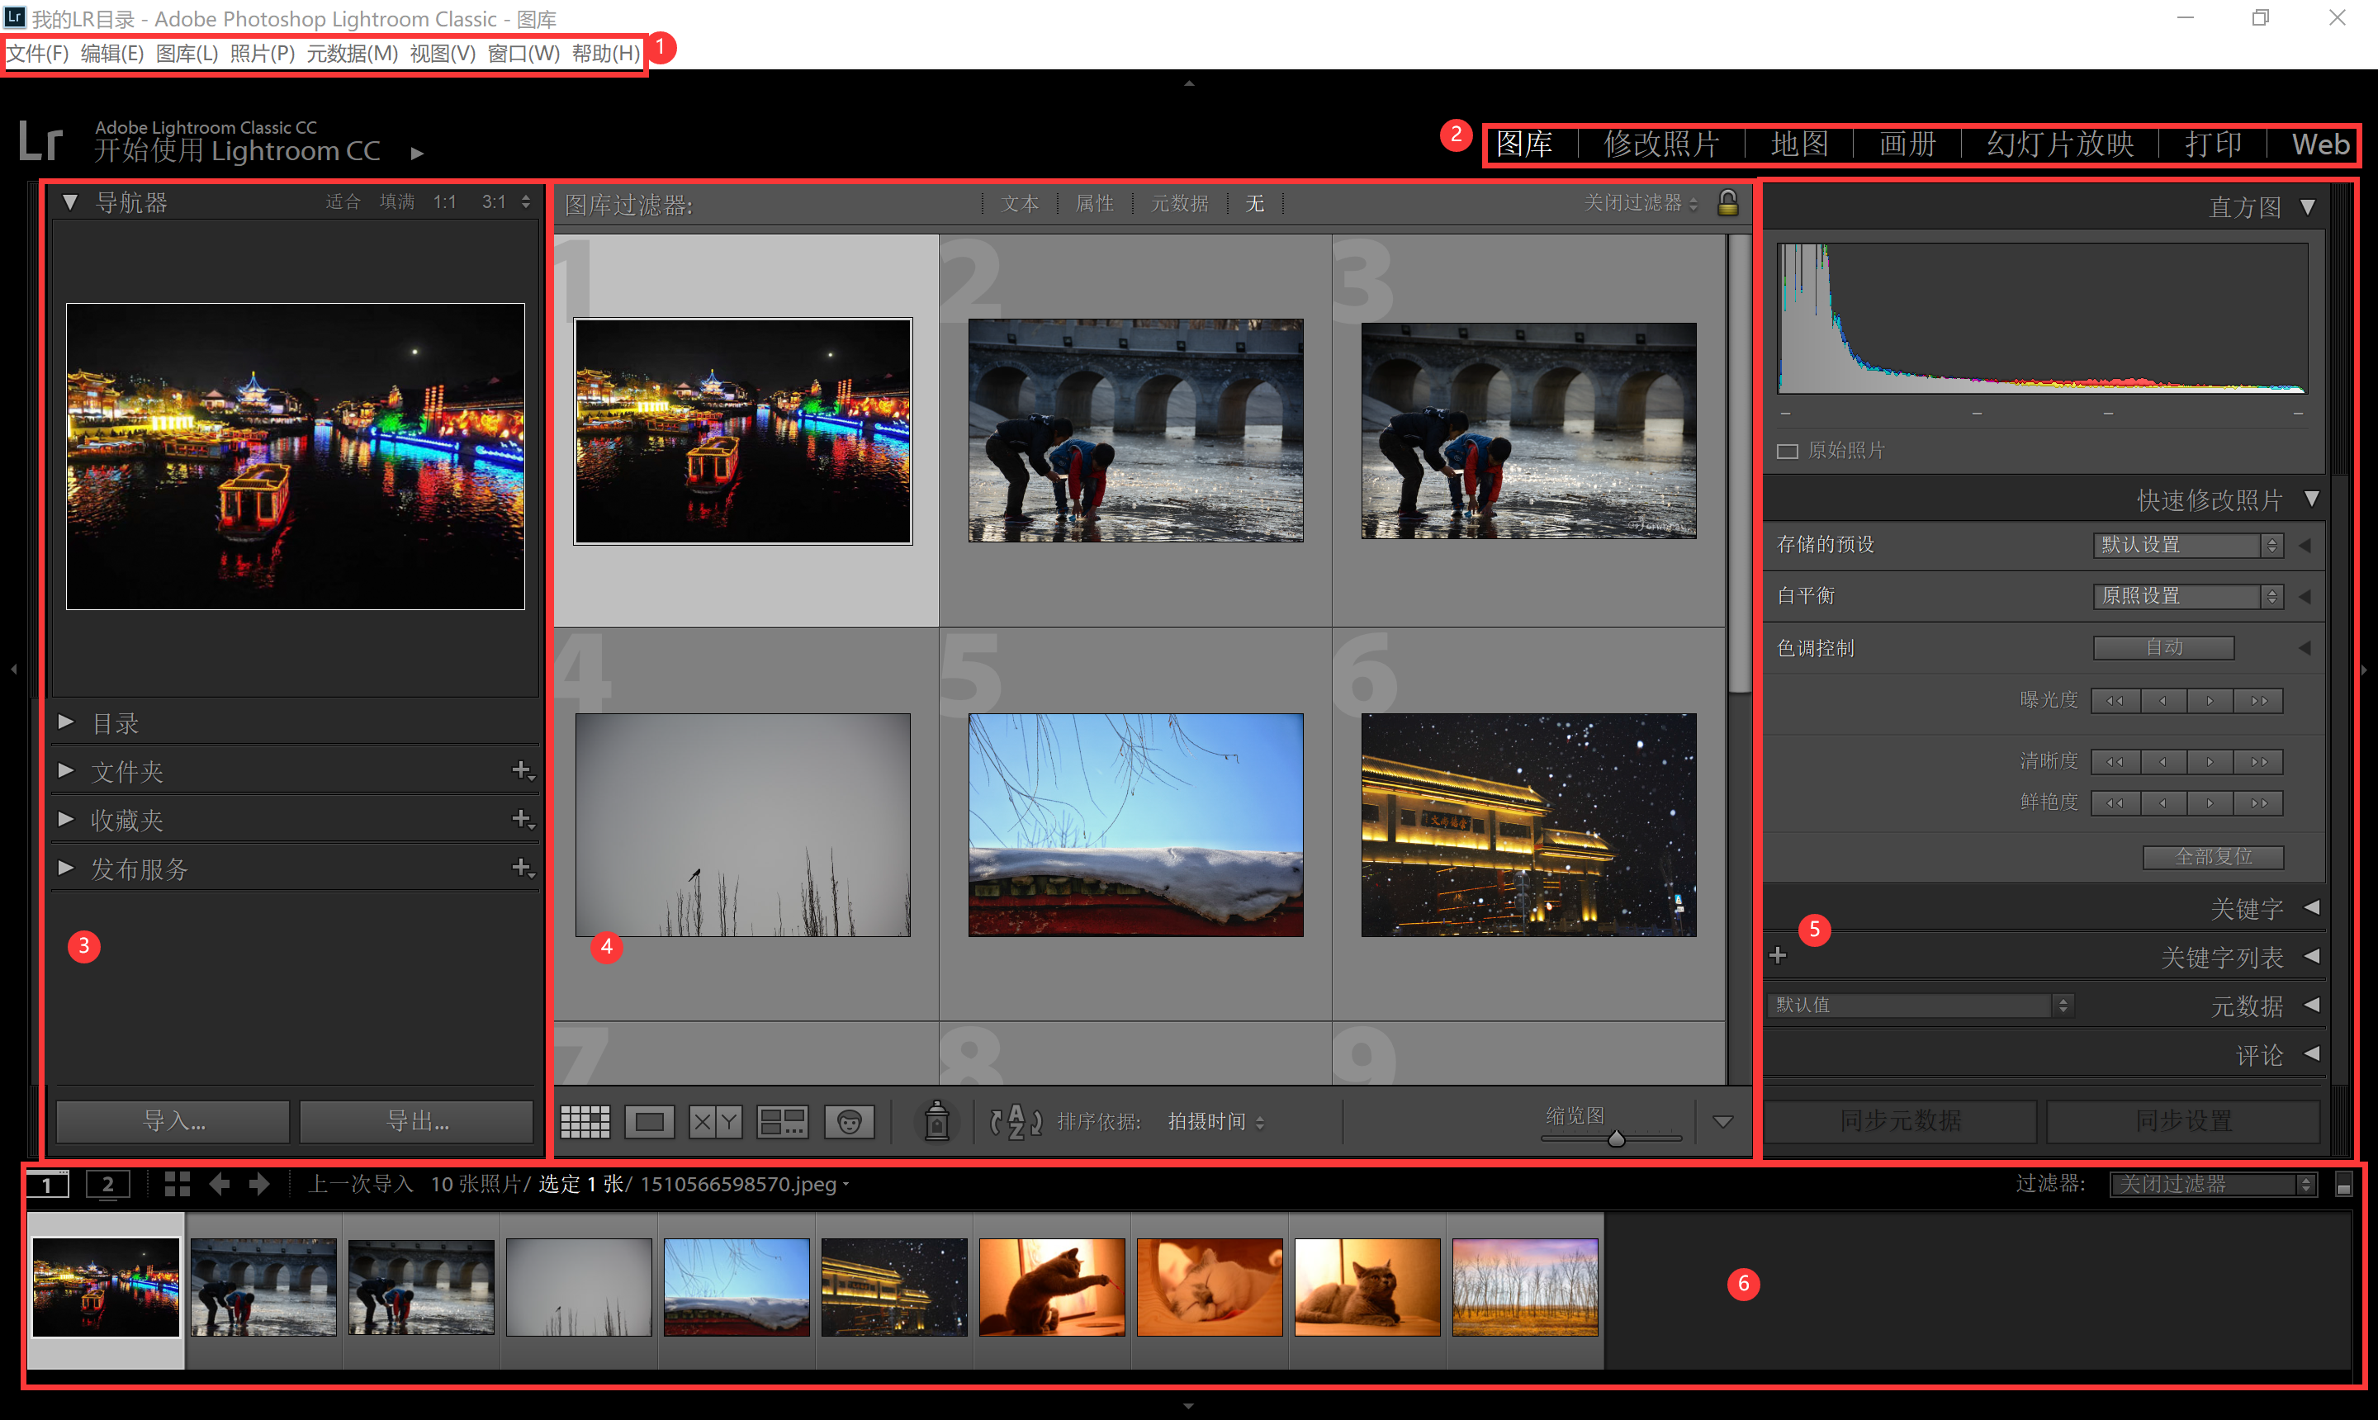Screen dimensions: 2378x1420
Task: Open the toolbar content triangle menu
Action: coord(1722,1121)
